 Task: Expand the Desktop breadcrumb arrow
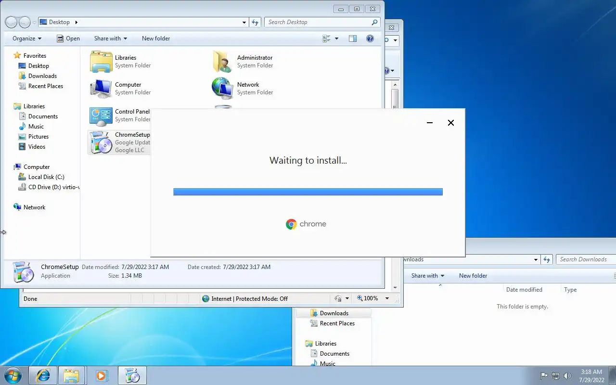click(76, 22)
